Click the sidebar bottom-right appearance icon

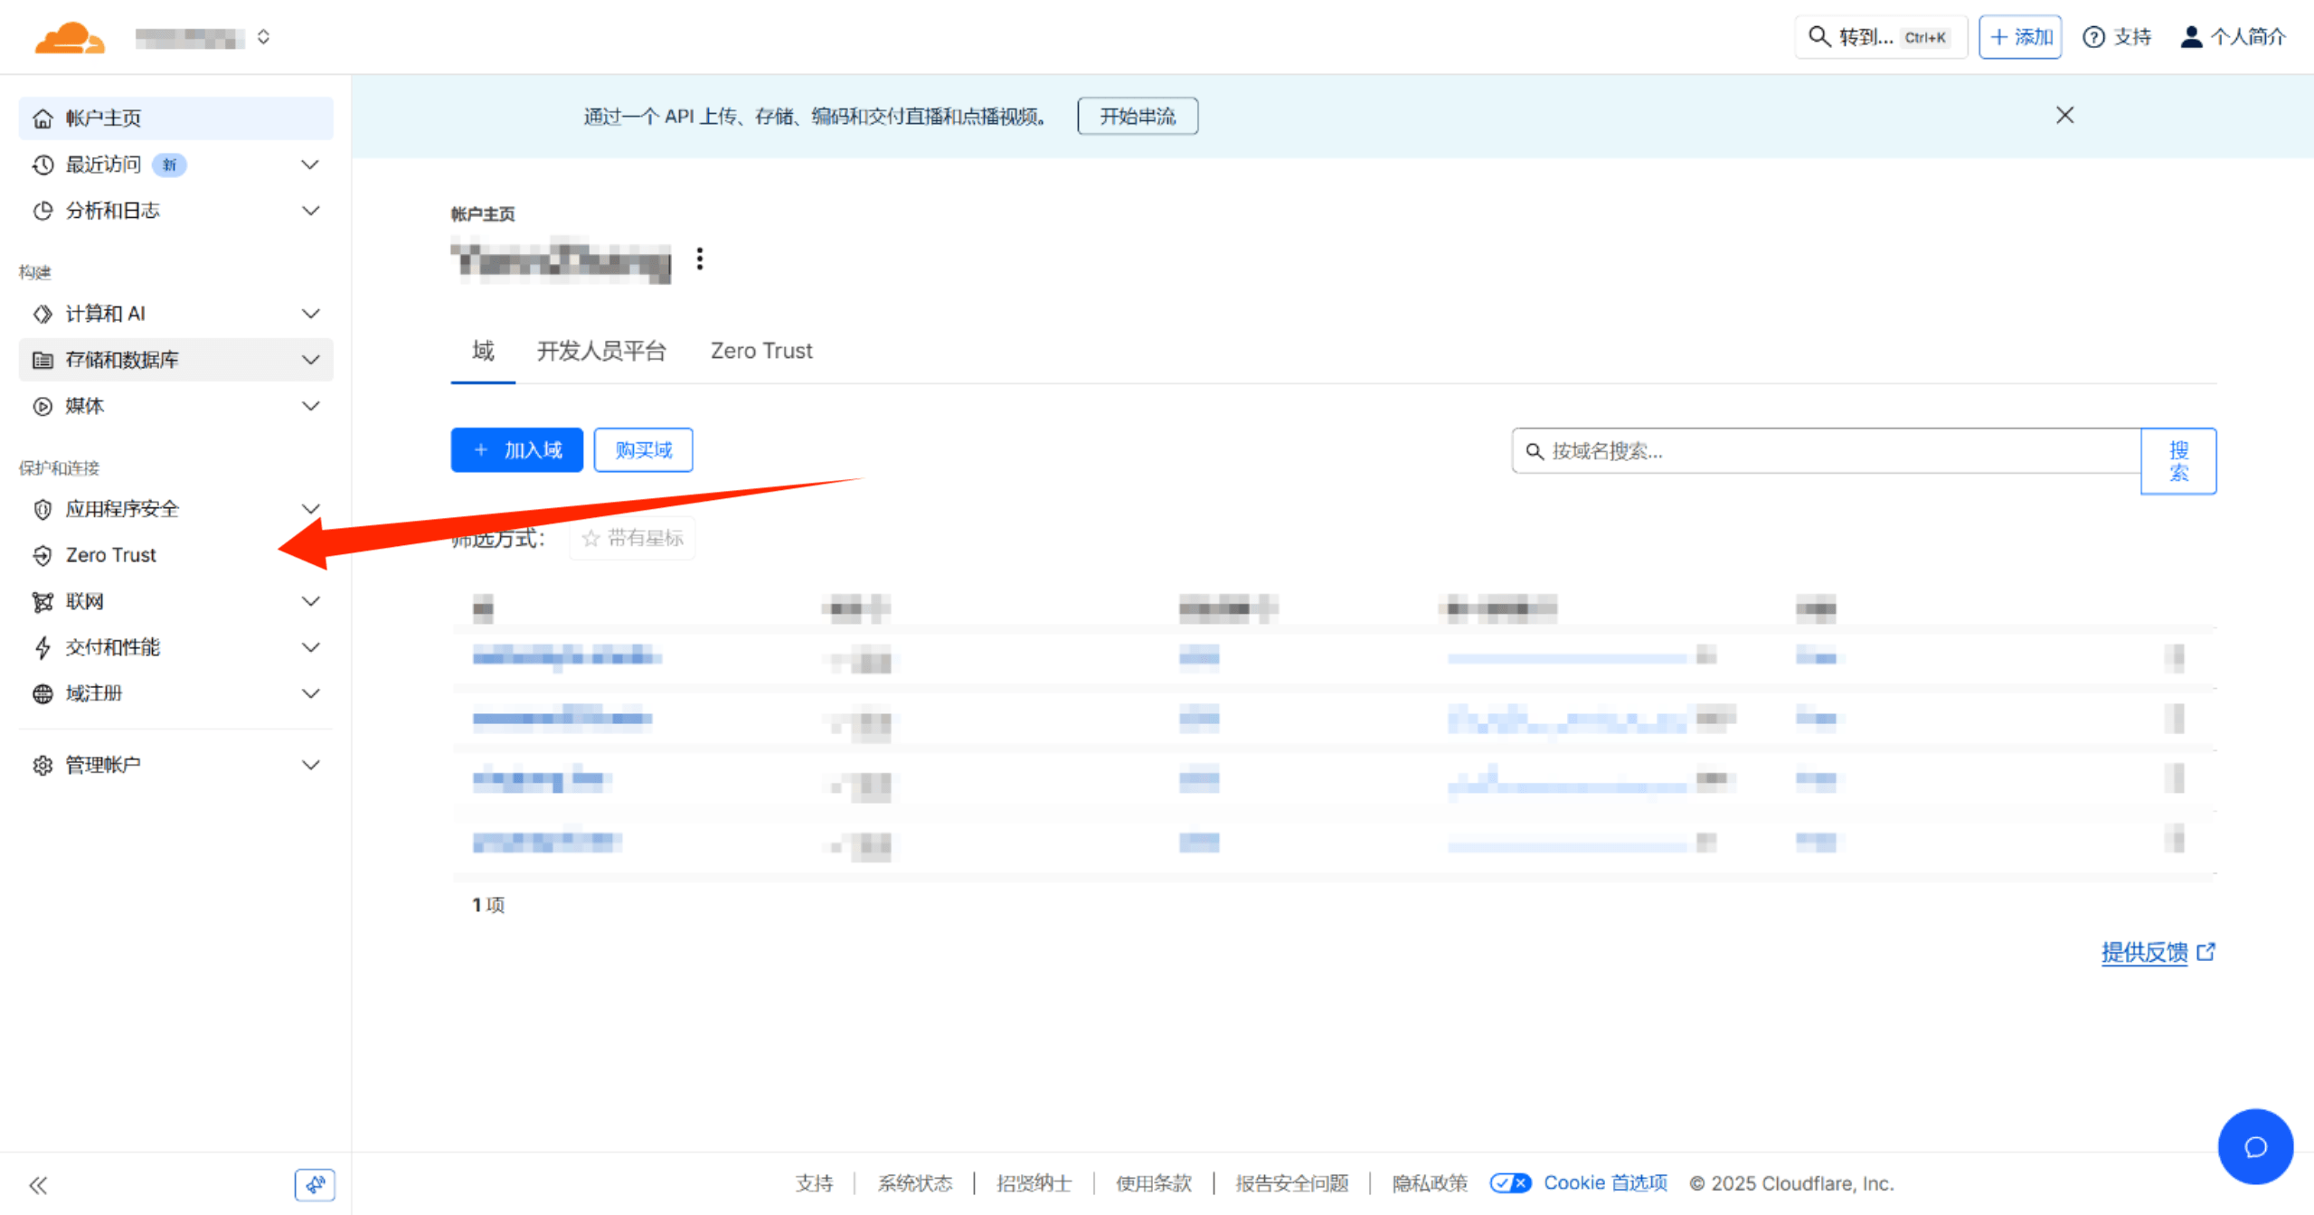coord(315,1184)
